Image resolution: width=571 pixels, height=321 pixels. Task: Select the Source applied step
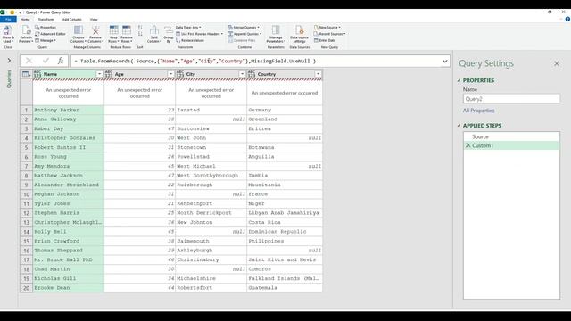511,136
